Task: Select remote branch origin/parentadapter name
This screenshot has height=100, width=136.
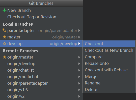Action: coord(28,83)
